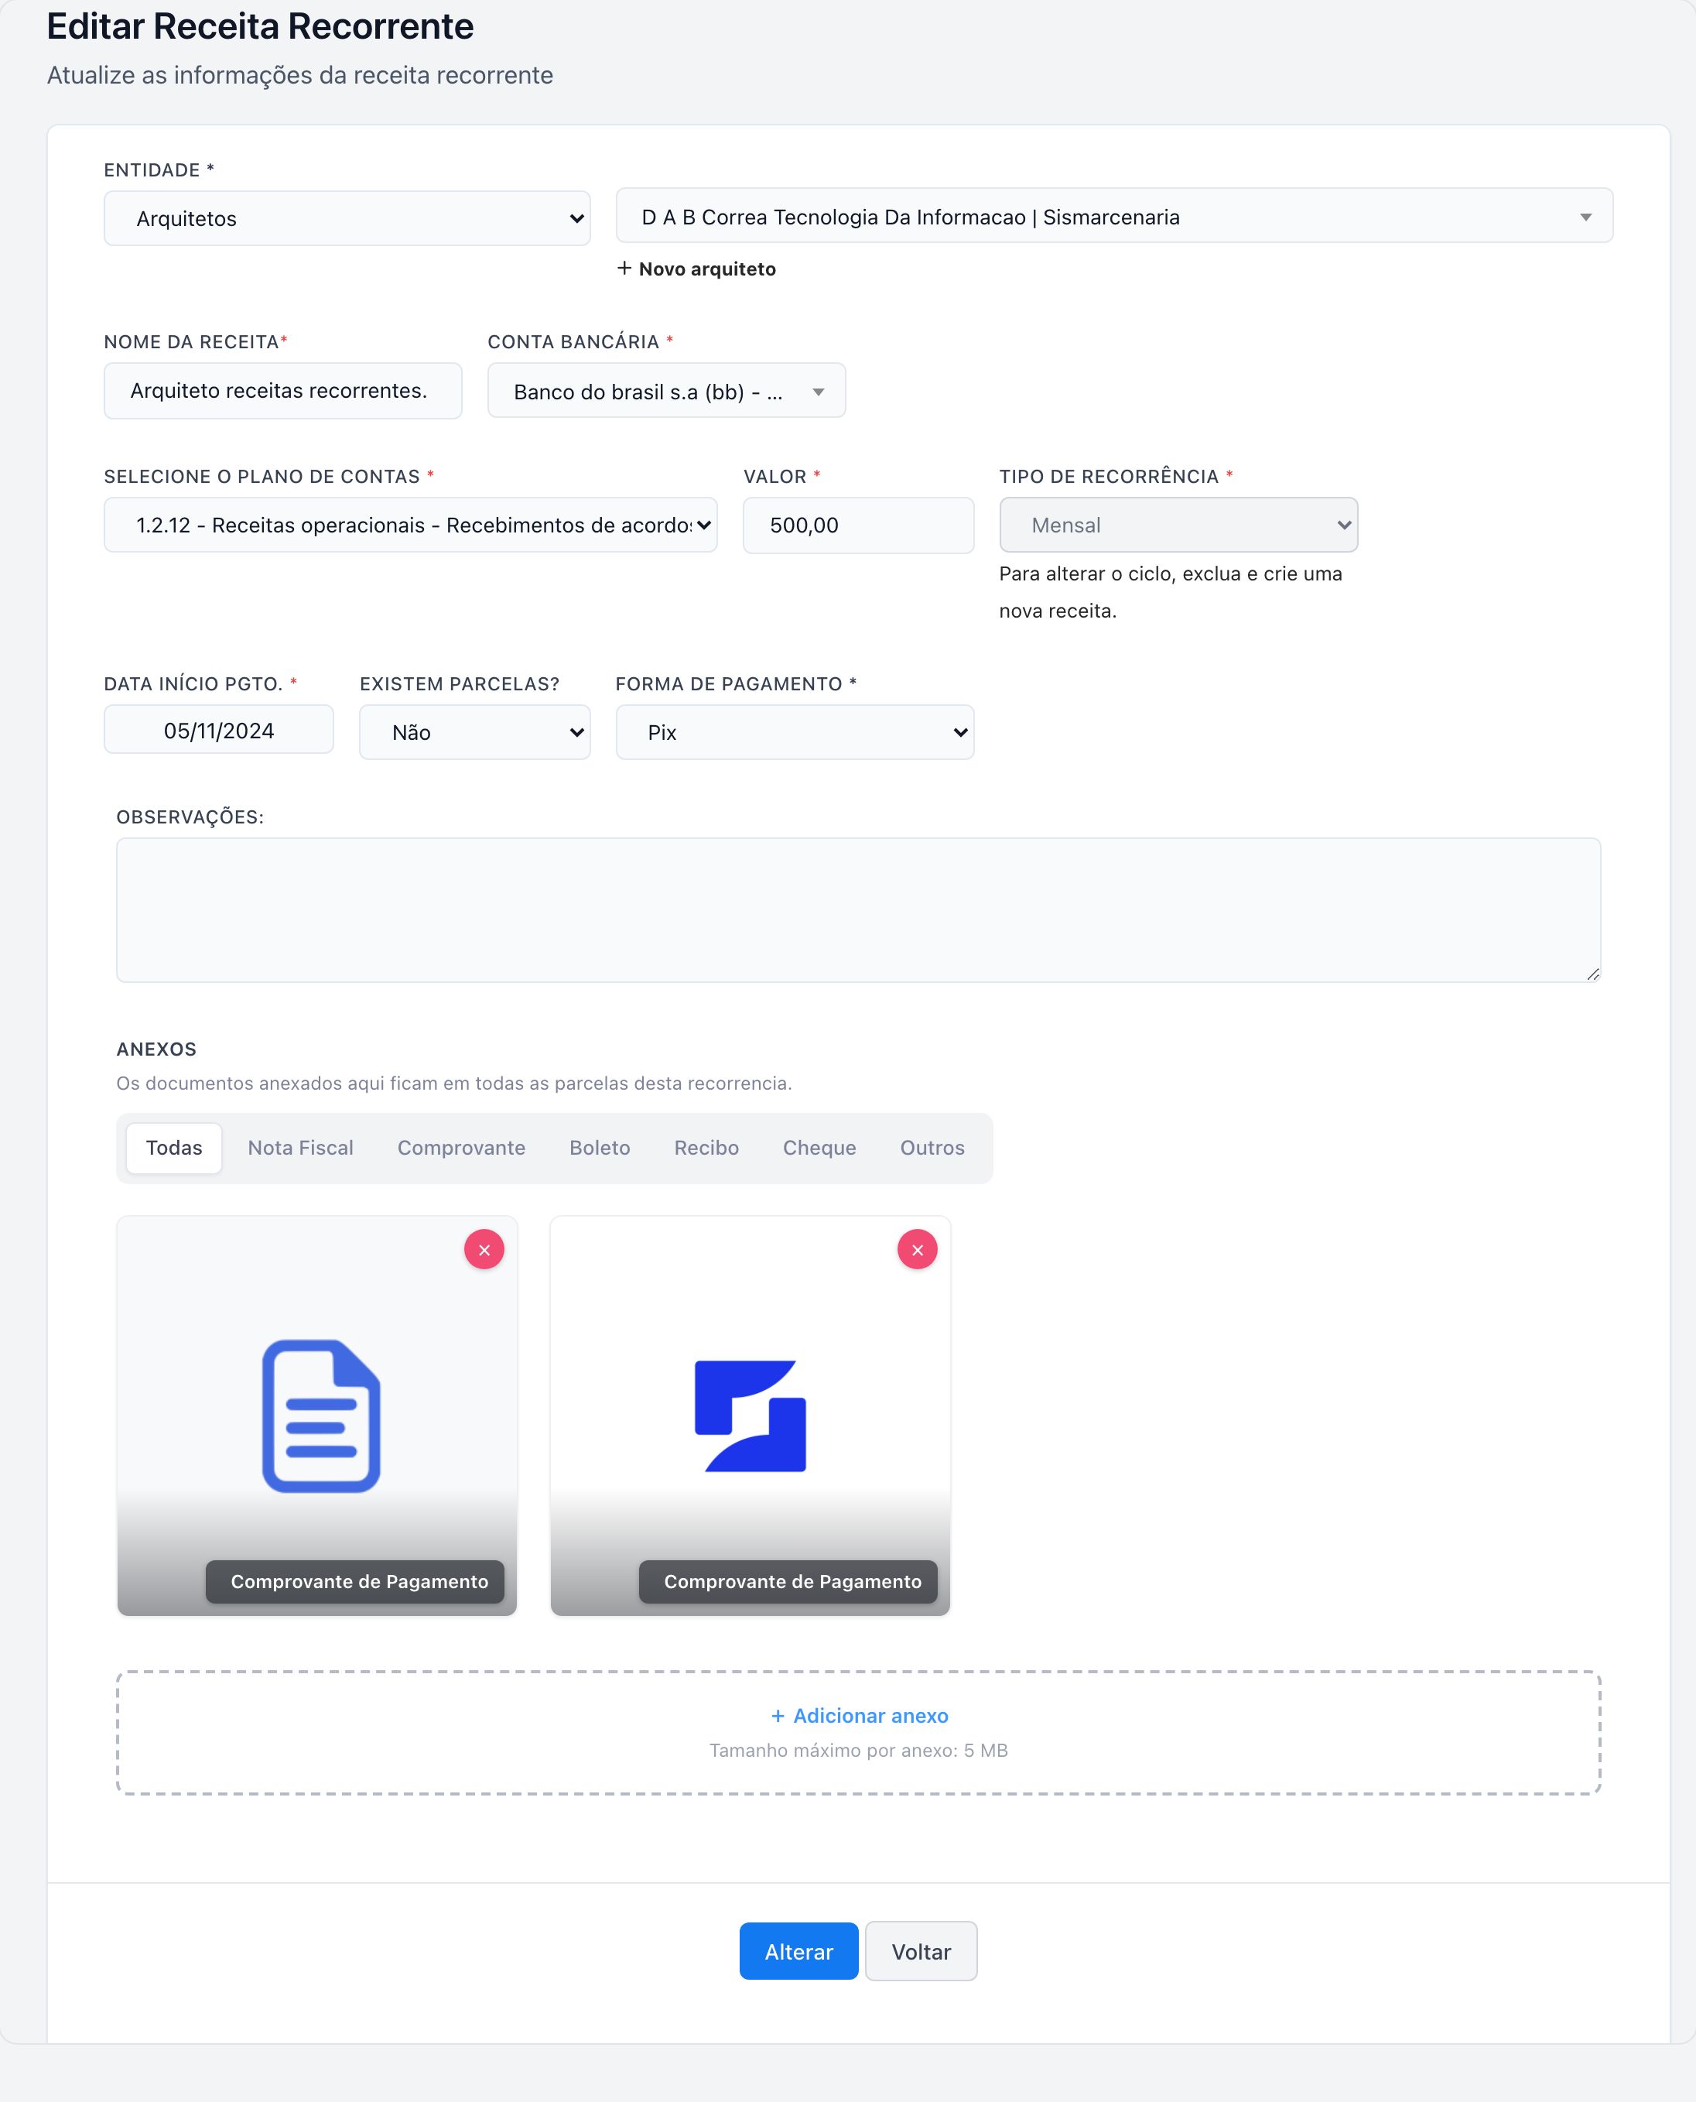
Task: Click the Valor field showing 500,00
Action: pos(858,525)
